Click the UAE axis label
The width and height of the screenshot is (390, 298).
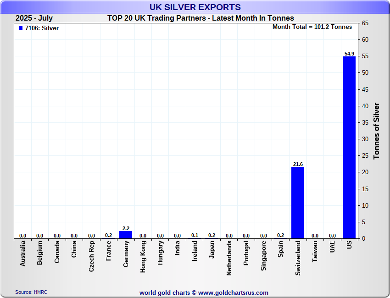pyautogui.click(x=332, y=247)
